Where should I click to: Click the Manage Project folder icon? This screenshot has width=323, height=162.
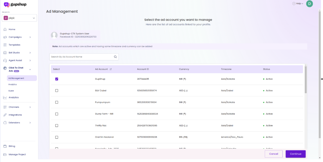click(x=5, y=154)
